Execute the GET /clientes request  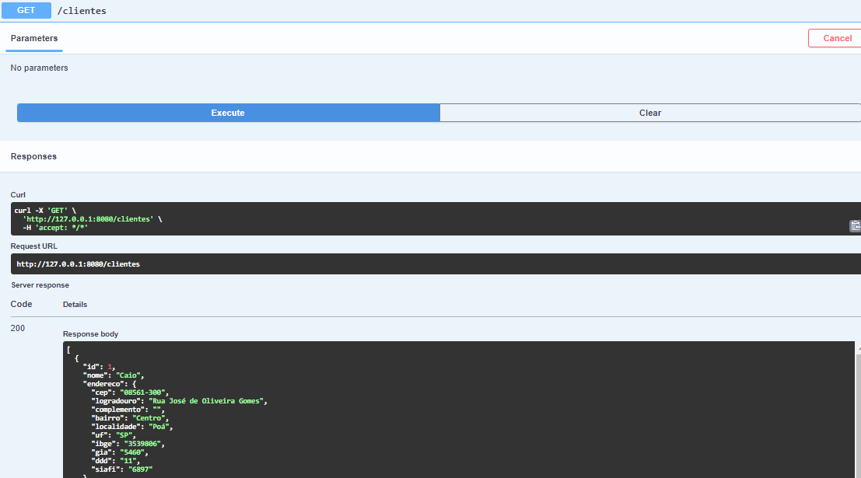[227, 112]
